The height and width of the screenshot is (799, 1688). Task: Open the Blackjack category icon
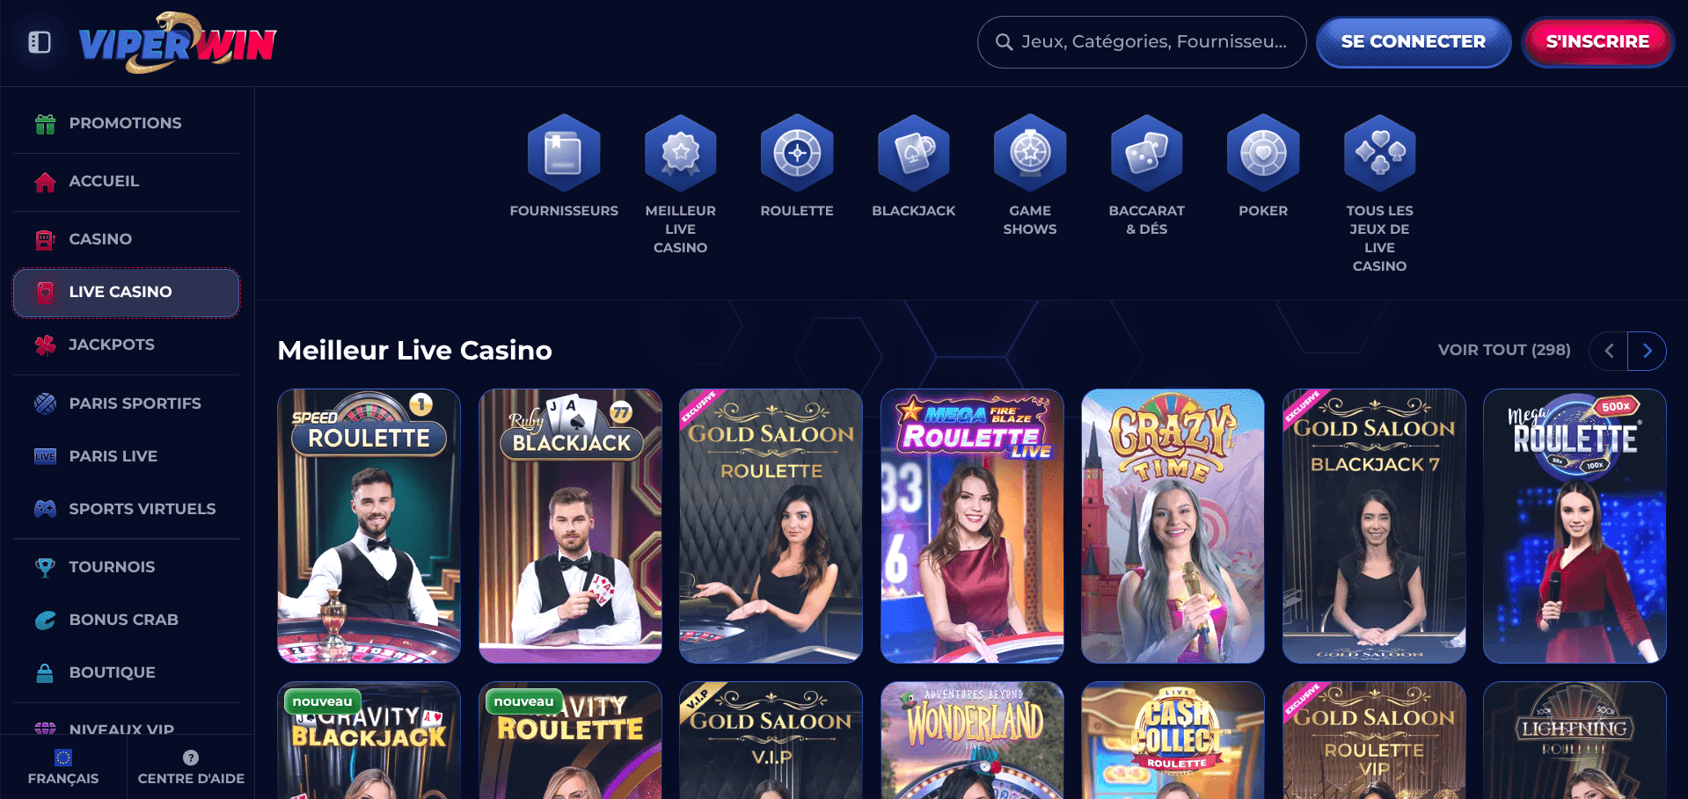tap(914, 153)
